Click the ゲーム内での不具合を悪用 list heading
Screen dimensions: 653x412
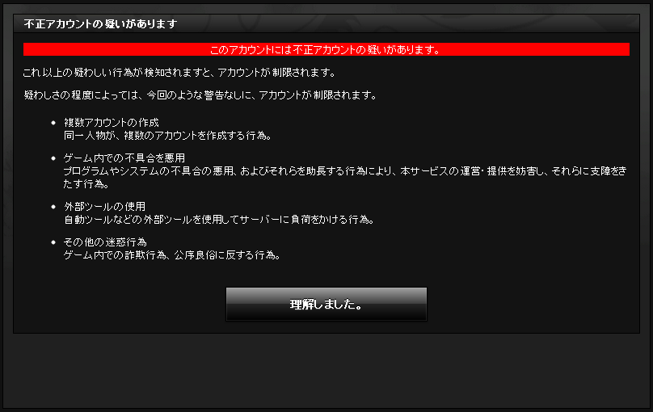pos(124,158)
